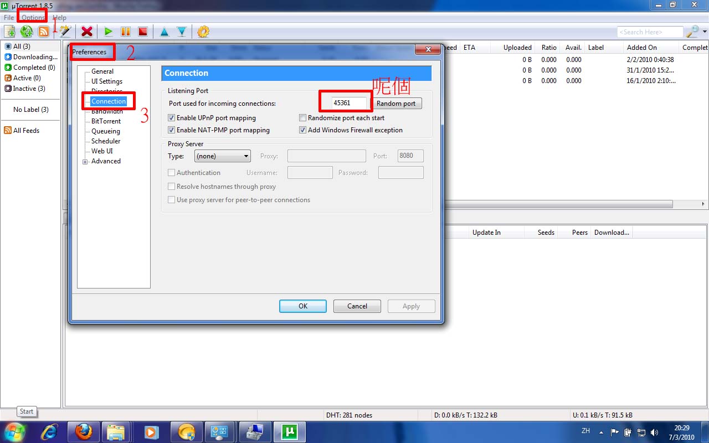Viewport: 709px width, 443px height.
Task: Open Preferences via the gear icon
Action: tap(203, 32)
